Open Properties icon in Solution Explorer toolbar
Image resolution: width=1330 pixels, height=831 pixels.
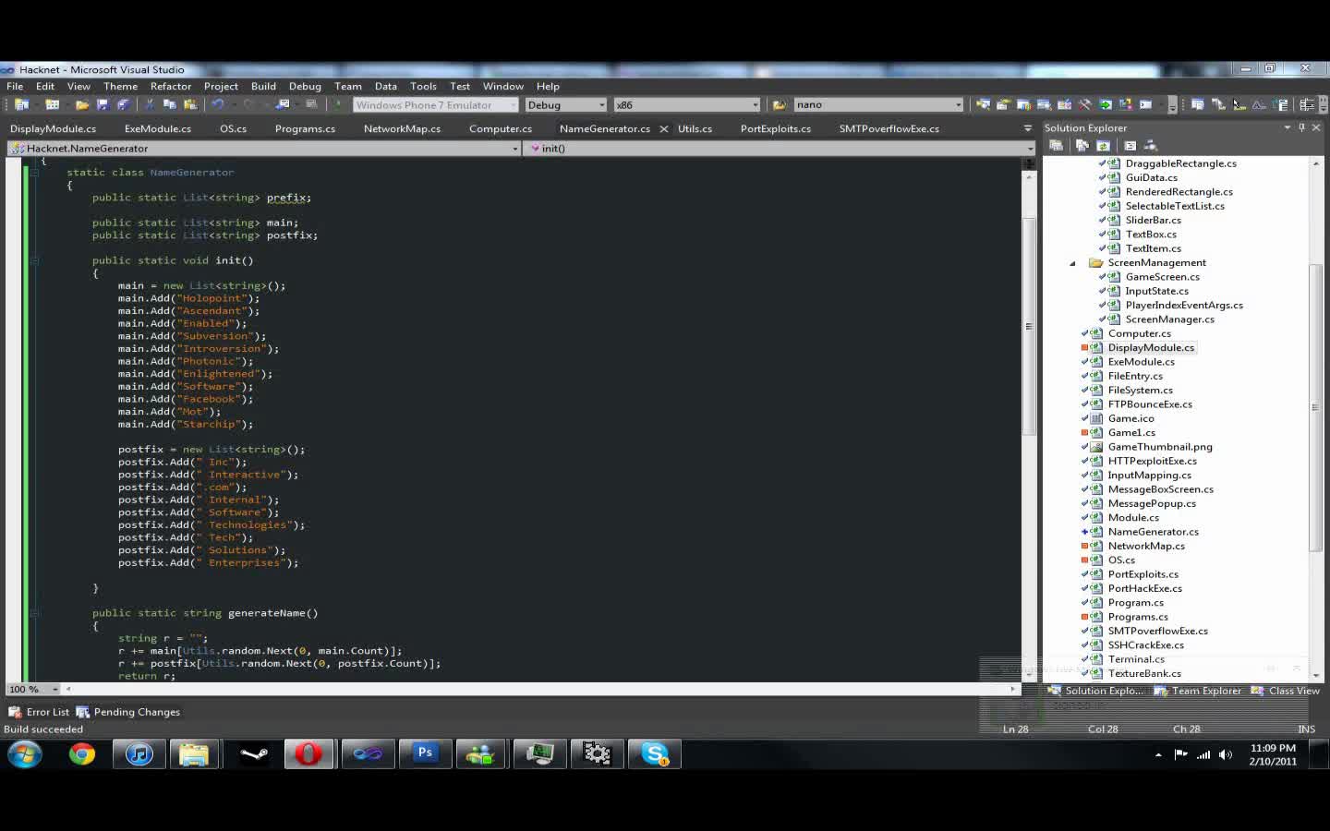click(1056, 145)
